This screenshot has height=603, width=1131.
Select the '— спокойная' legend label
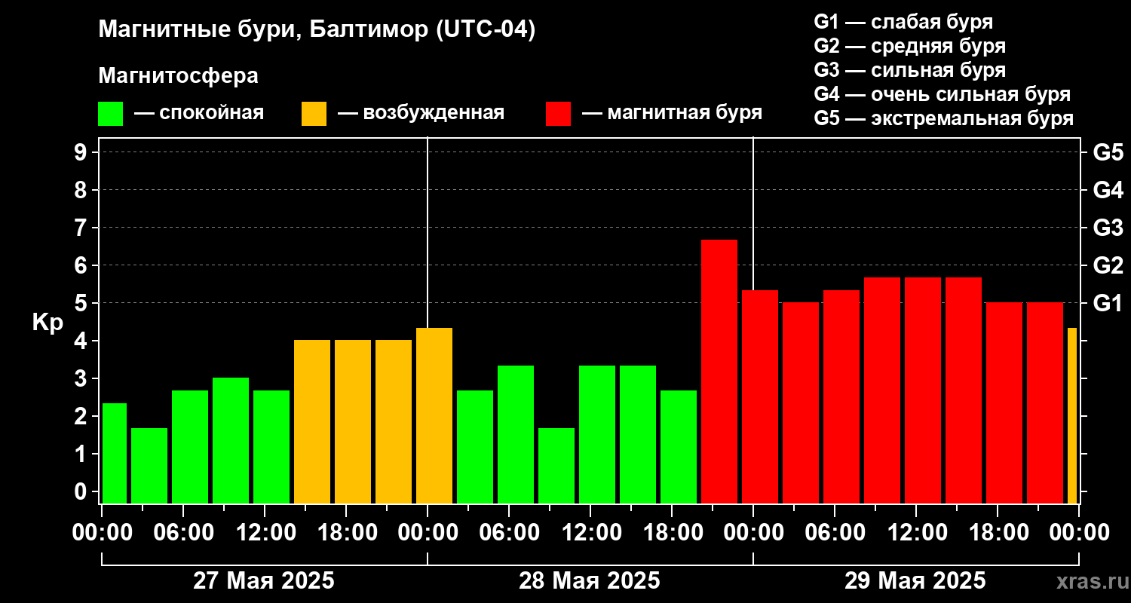(199, 113)
